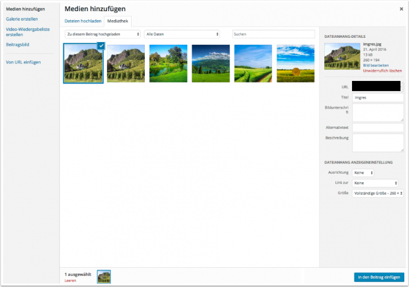409x287 pixels.
Task: Select the dark sky lake thumbnail
Action: 211,63
